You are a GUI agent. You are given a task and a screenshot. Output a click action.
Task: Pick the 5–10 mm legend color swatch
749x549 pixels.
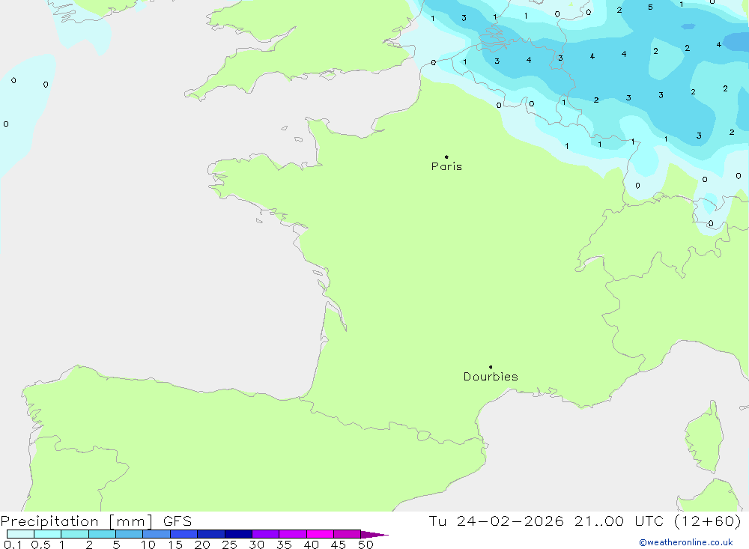[130, 534]
